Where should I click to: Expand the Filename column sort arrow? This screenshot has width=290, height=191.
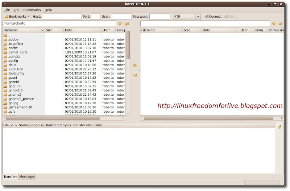[x=42, y=30]
